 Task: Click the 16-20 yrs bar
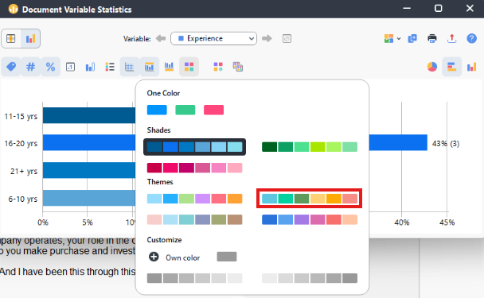coord(89,142)
